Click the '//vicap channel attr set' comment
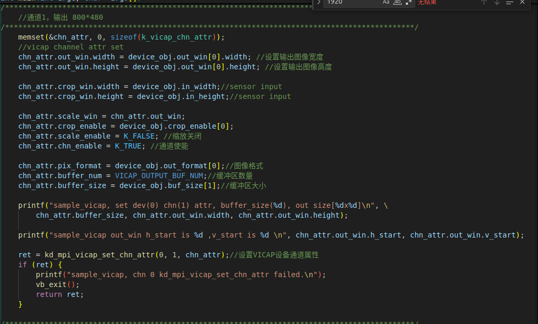538x324 pixels. 71,47
